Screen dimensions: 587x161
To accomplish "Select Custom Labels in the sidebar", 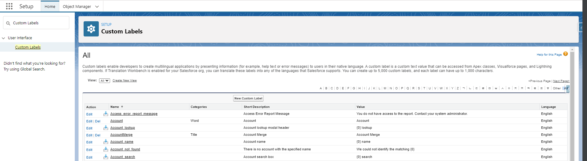I will [x=28, y=47].
